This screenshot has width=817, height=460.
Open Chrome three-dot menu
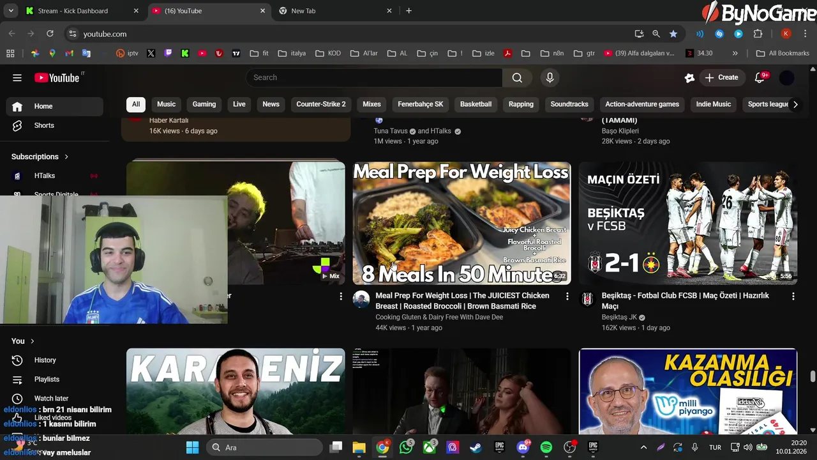(x=806, y=34)
